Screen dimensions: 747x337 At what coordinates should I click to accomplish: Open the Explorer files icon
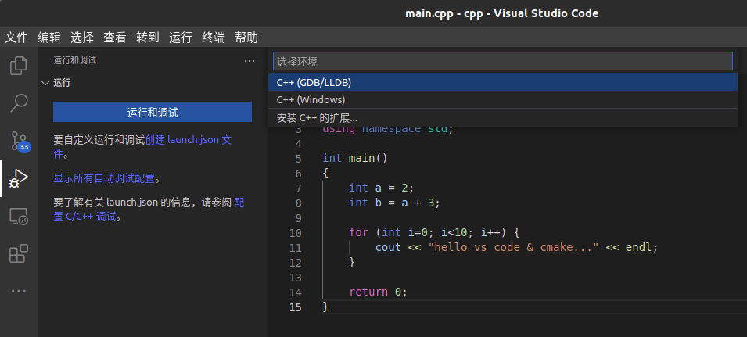pos(19,66)
